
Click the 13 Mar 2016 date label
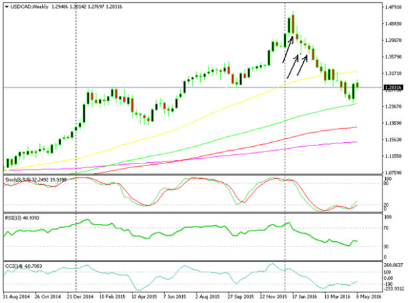tap(337, 296)
